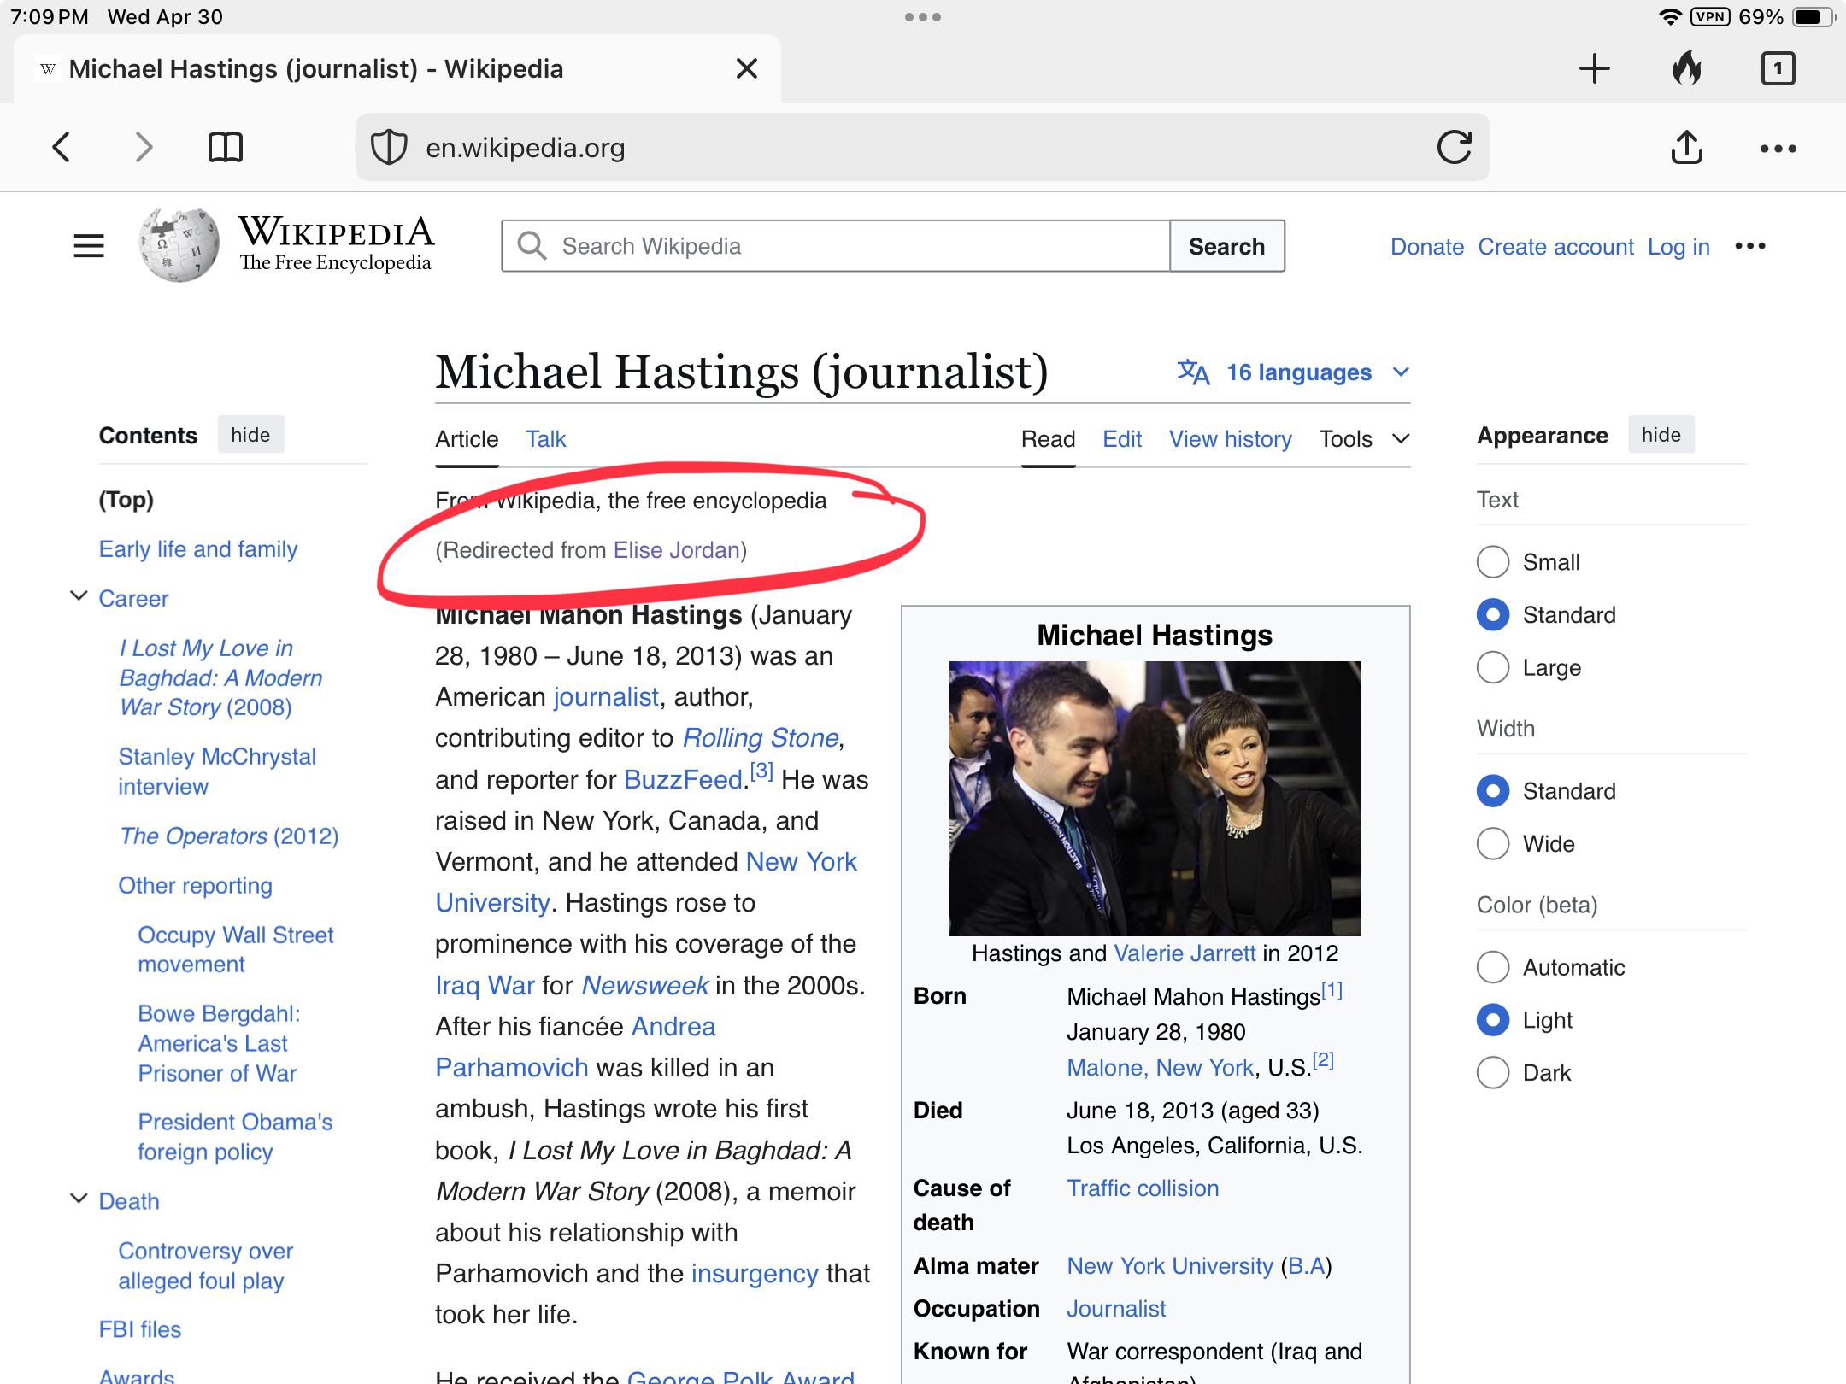Click the Donate link
This screenshot has height=1384, width=1846.
[x=1427, y=247]
